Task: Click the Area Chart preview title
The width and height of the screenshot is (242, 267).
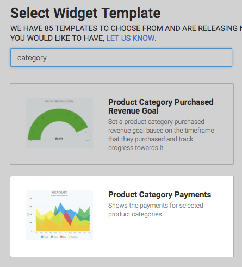Action: coord(59,193)
